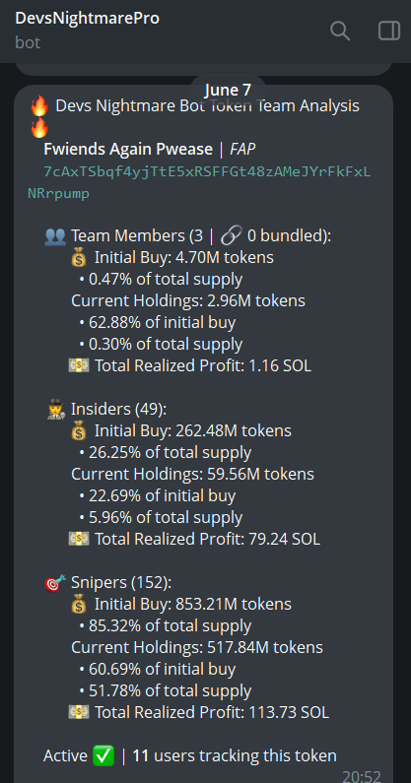Click the 11 users tracking this token text
The height and width of the screenshot is (783, 411).
coord(235,755)
